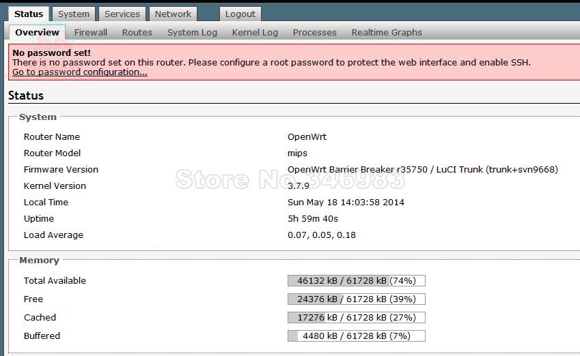Viewport: 580px width, 356px height.
Task: Click the 'Memory' section legend
Action: 39,261
